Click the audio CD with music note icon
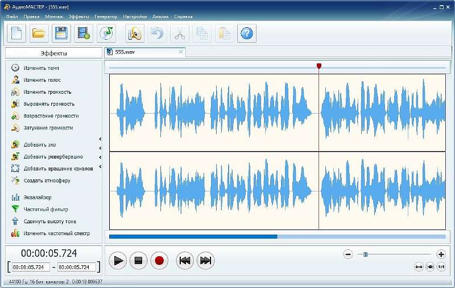 click(106, 34)
